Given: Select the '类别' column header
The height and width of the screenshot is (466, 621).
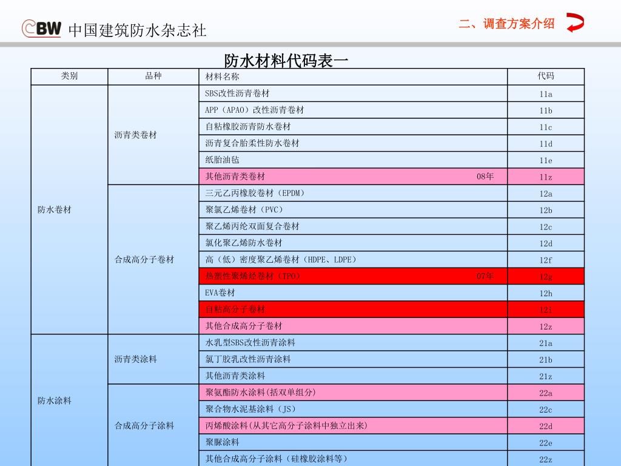Looking at the screenshot, I should (69, 76).
